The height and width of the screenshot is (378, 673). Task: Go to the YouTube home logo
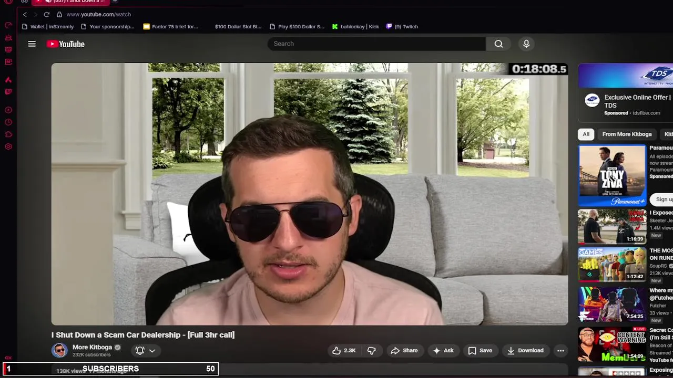[66, 44]
